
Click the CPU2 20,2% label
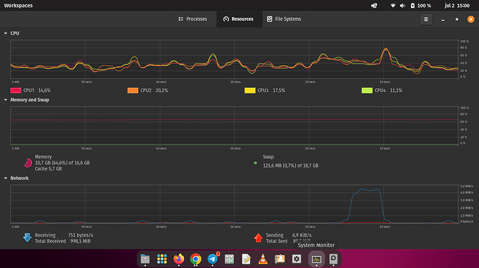click(154, 91)
